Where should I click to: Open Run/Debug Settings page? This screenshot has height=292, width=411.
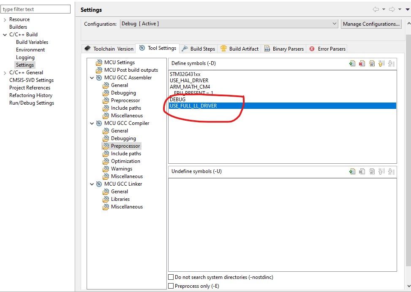[x=31, y=103]
